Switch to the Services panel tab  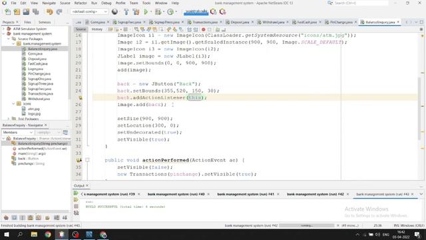coord(45,22)
